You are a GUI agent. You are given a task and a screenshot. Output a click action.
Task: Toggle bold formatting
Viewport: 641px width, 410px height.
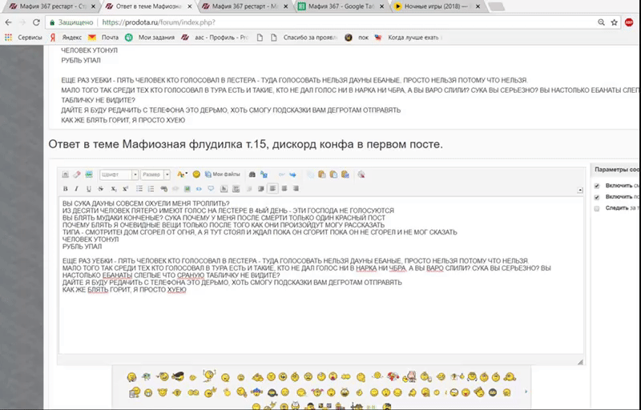pyautogui.click(x=65, y=189)
